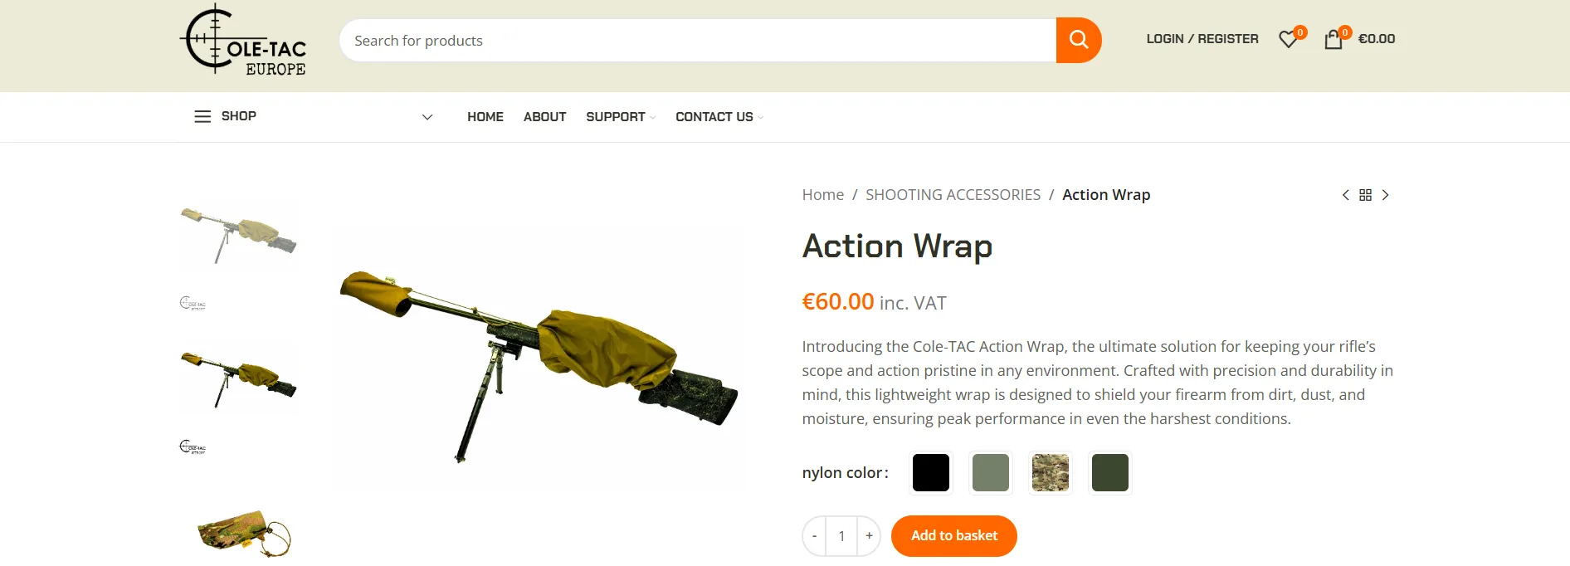
Task: Expand the Contact Us dropdown menu
Action: pyautogui.click(x=719, y=117)
